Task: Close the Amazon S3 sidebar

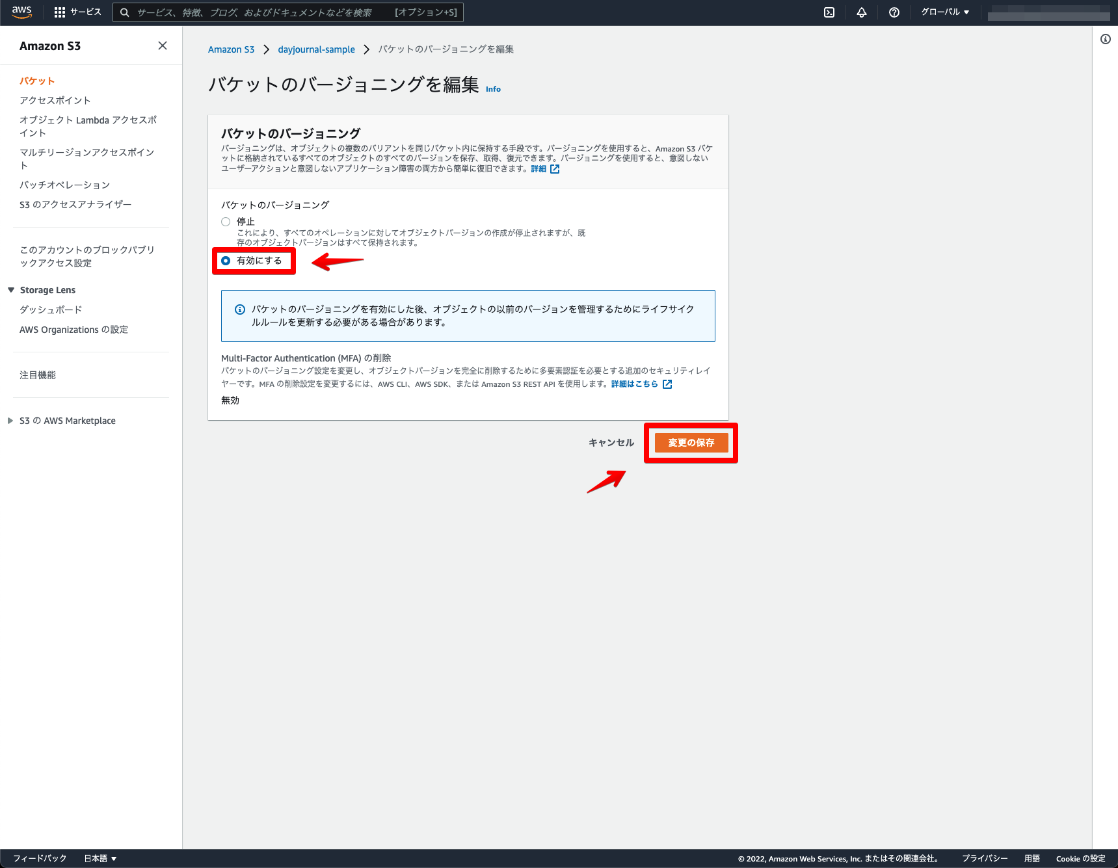Action: [163, 46]
